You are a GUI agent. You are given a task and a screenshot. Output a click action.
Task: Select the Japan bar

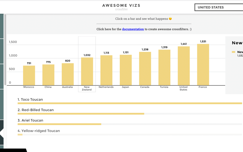coord(125,70)
